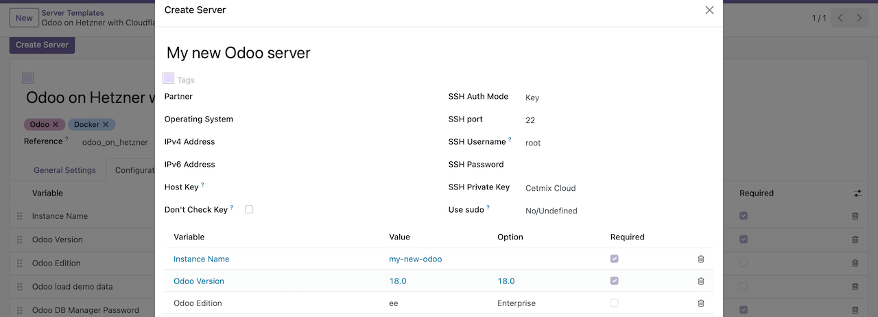Click the IPv4 Address field
The width and height of the screenshot is (878, 317).
tap(336, 142)
